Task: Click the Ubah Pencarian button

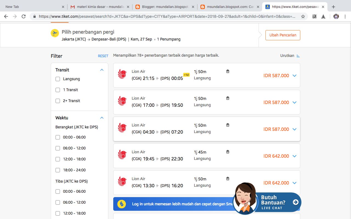Action: (283, 35)
